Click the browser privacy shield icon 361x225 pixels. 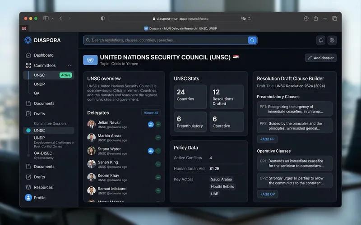pyautogui.click(x=103, y=18)
